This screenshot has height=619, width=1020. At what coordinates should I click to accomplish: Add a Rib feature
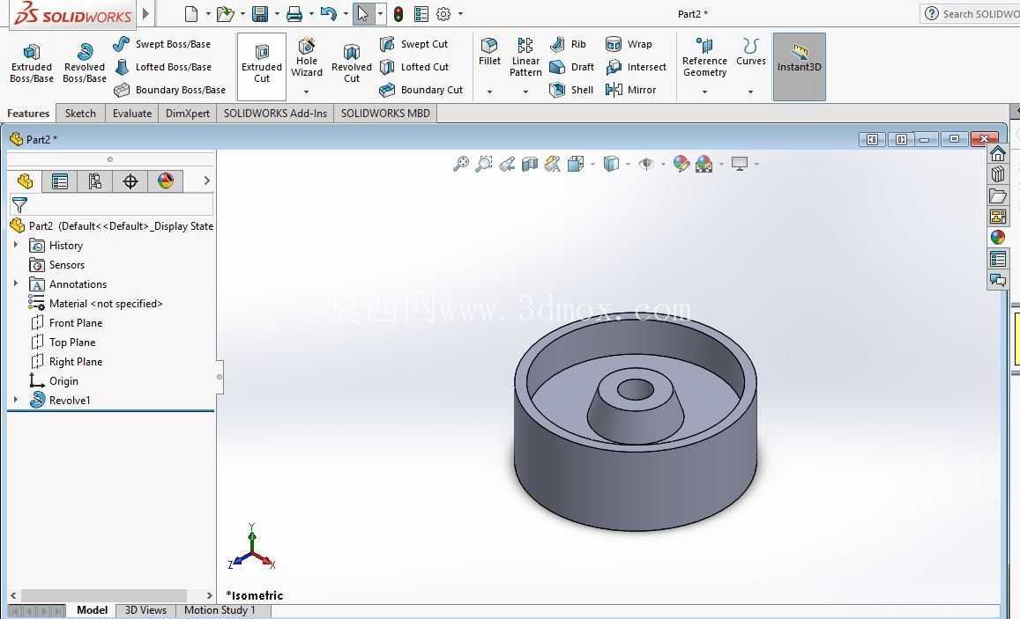[568, 44]
